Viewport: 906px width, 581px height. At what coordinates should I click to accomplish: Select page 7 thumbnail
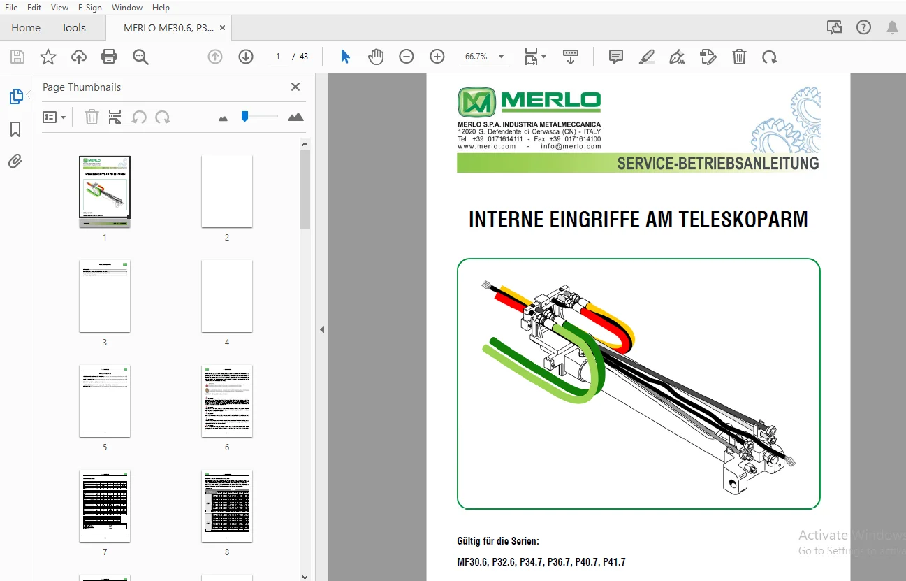point(105,506)
